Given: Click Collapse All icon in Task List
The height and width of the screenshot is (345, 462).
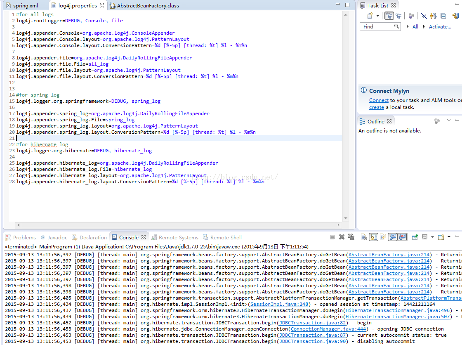Looking at the screenshot, I should click(x=443, y=16).
